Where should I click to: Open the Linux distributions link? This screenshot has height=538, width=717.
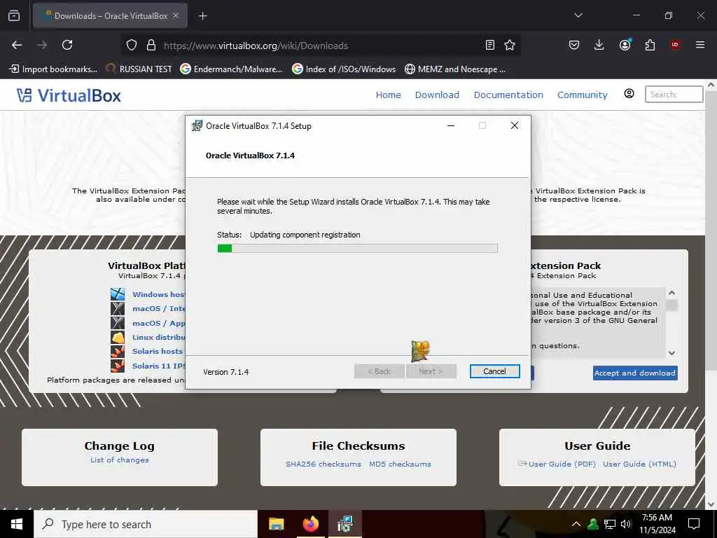click(x=159, y=337)
